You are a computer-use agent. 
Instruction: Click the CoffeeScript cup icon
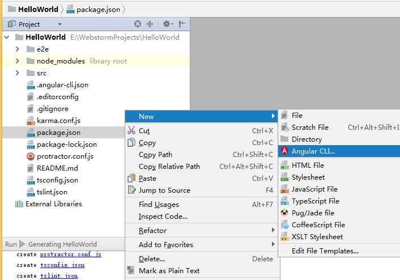(284, 224)
